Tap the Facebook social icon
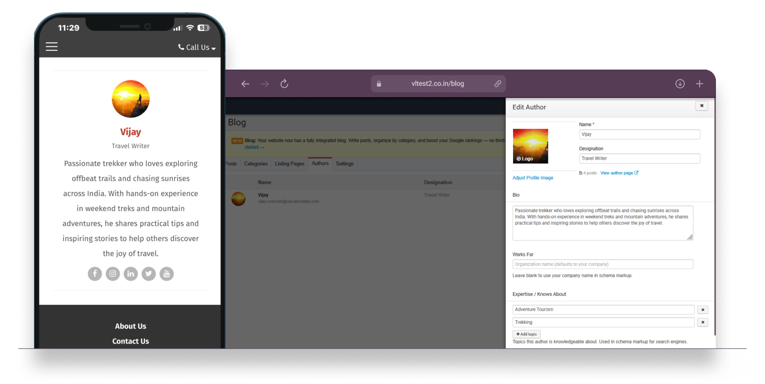 [95, 274]
